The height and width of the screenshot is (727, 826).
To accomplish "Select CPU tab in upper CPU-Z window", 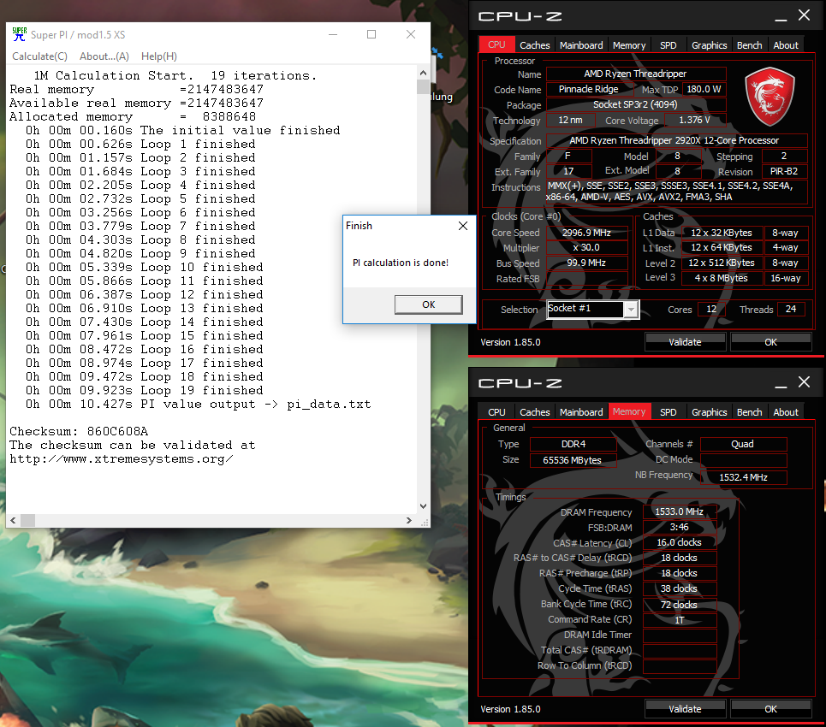I will (x=496, y=44).
